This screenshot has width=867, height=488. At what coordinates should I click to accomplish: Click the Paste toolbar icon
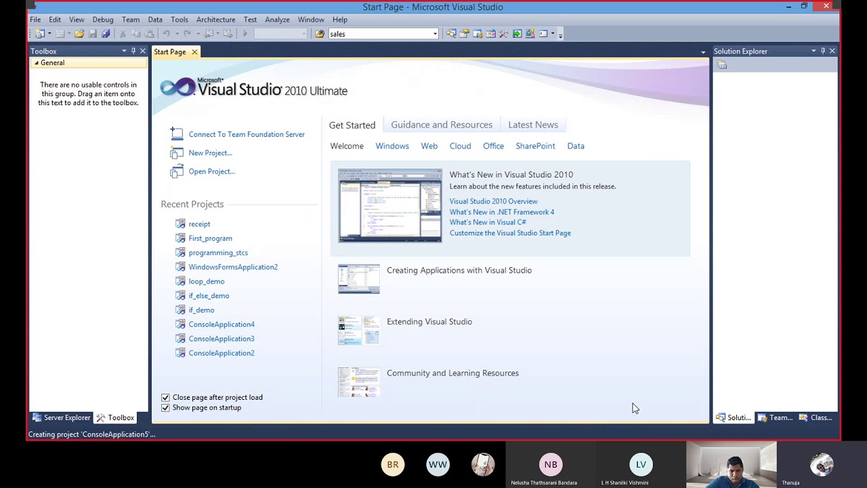pyautogui.click(x=149, y=34)
